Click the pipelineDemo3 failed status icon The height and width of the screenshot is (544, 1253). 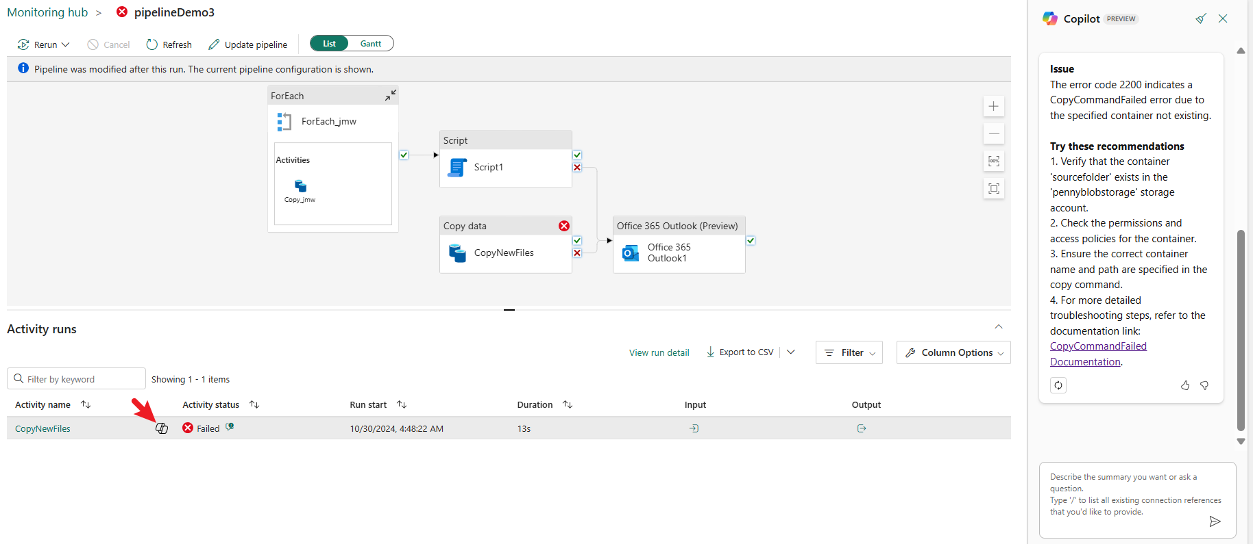coord(122,12)
